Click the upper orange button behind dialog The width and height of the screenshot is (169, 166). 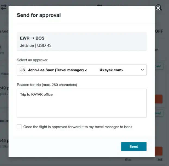158,99
